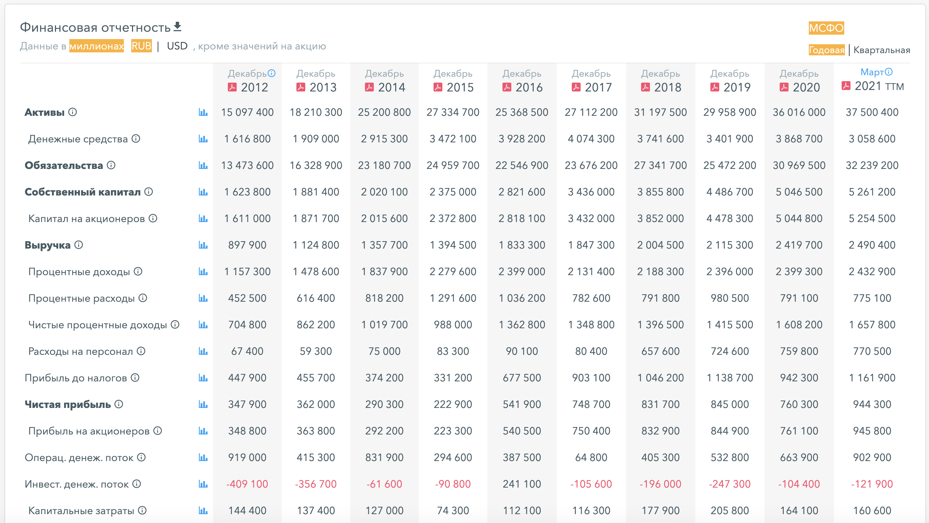Select the Инвест. денеж. поток value 241 100
The width and height of the screenshot is (929, 523).
point(522,484)
